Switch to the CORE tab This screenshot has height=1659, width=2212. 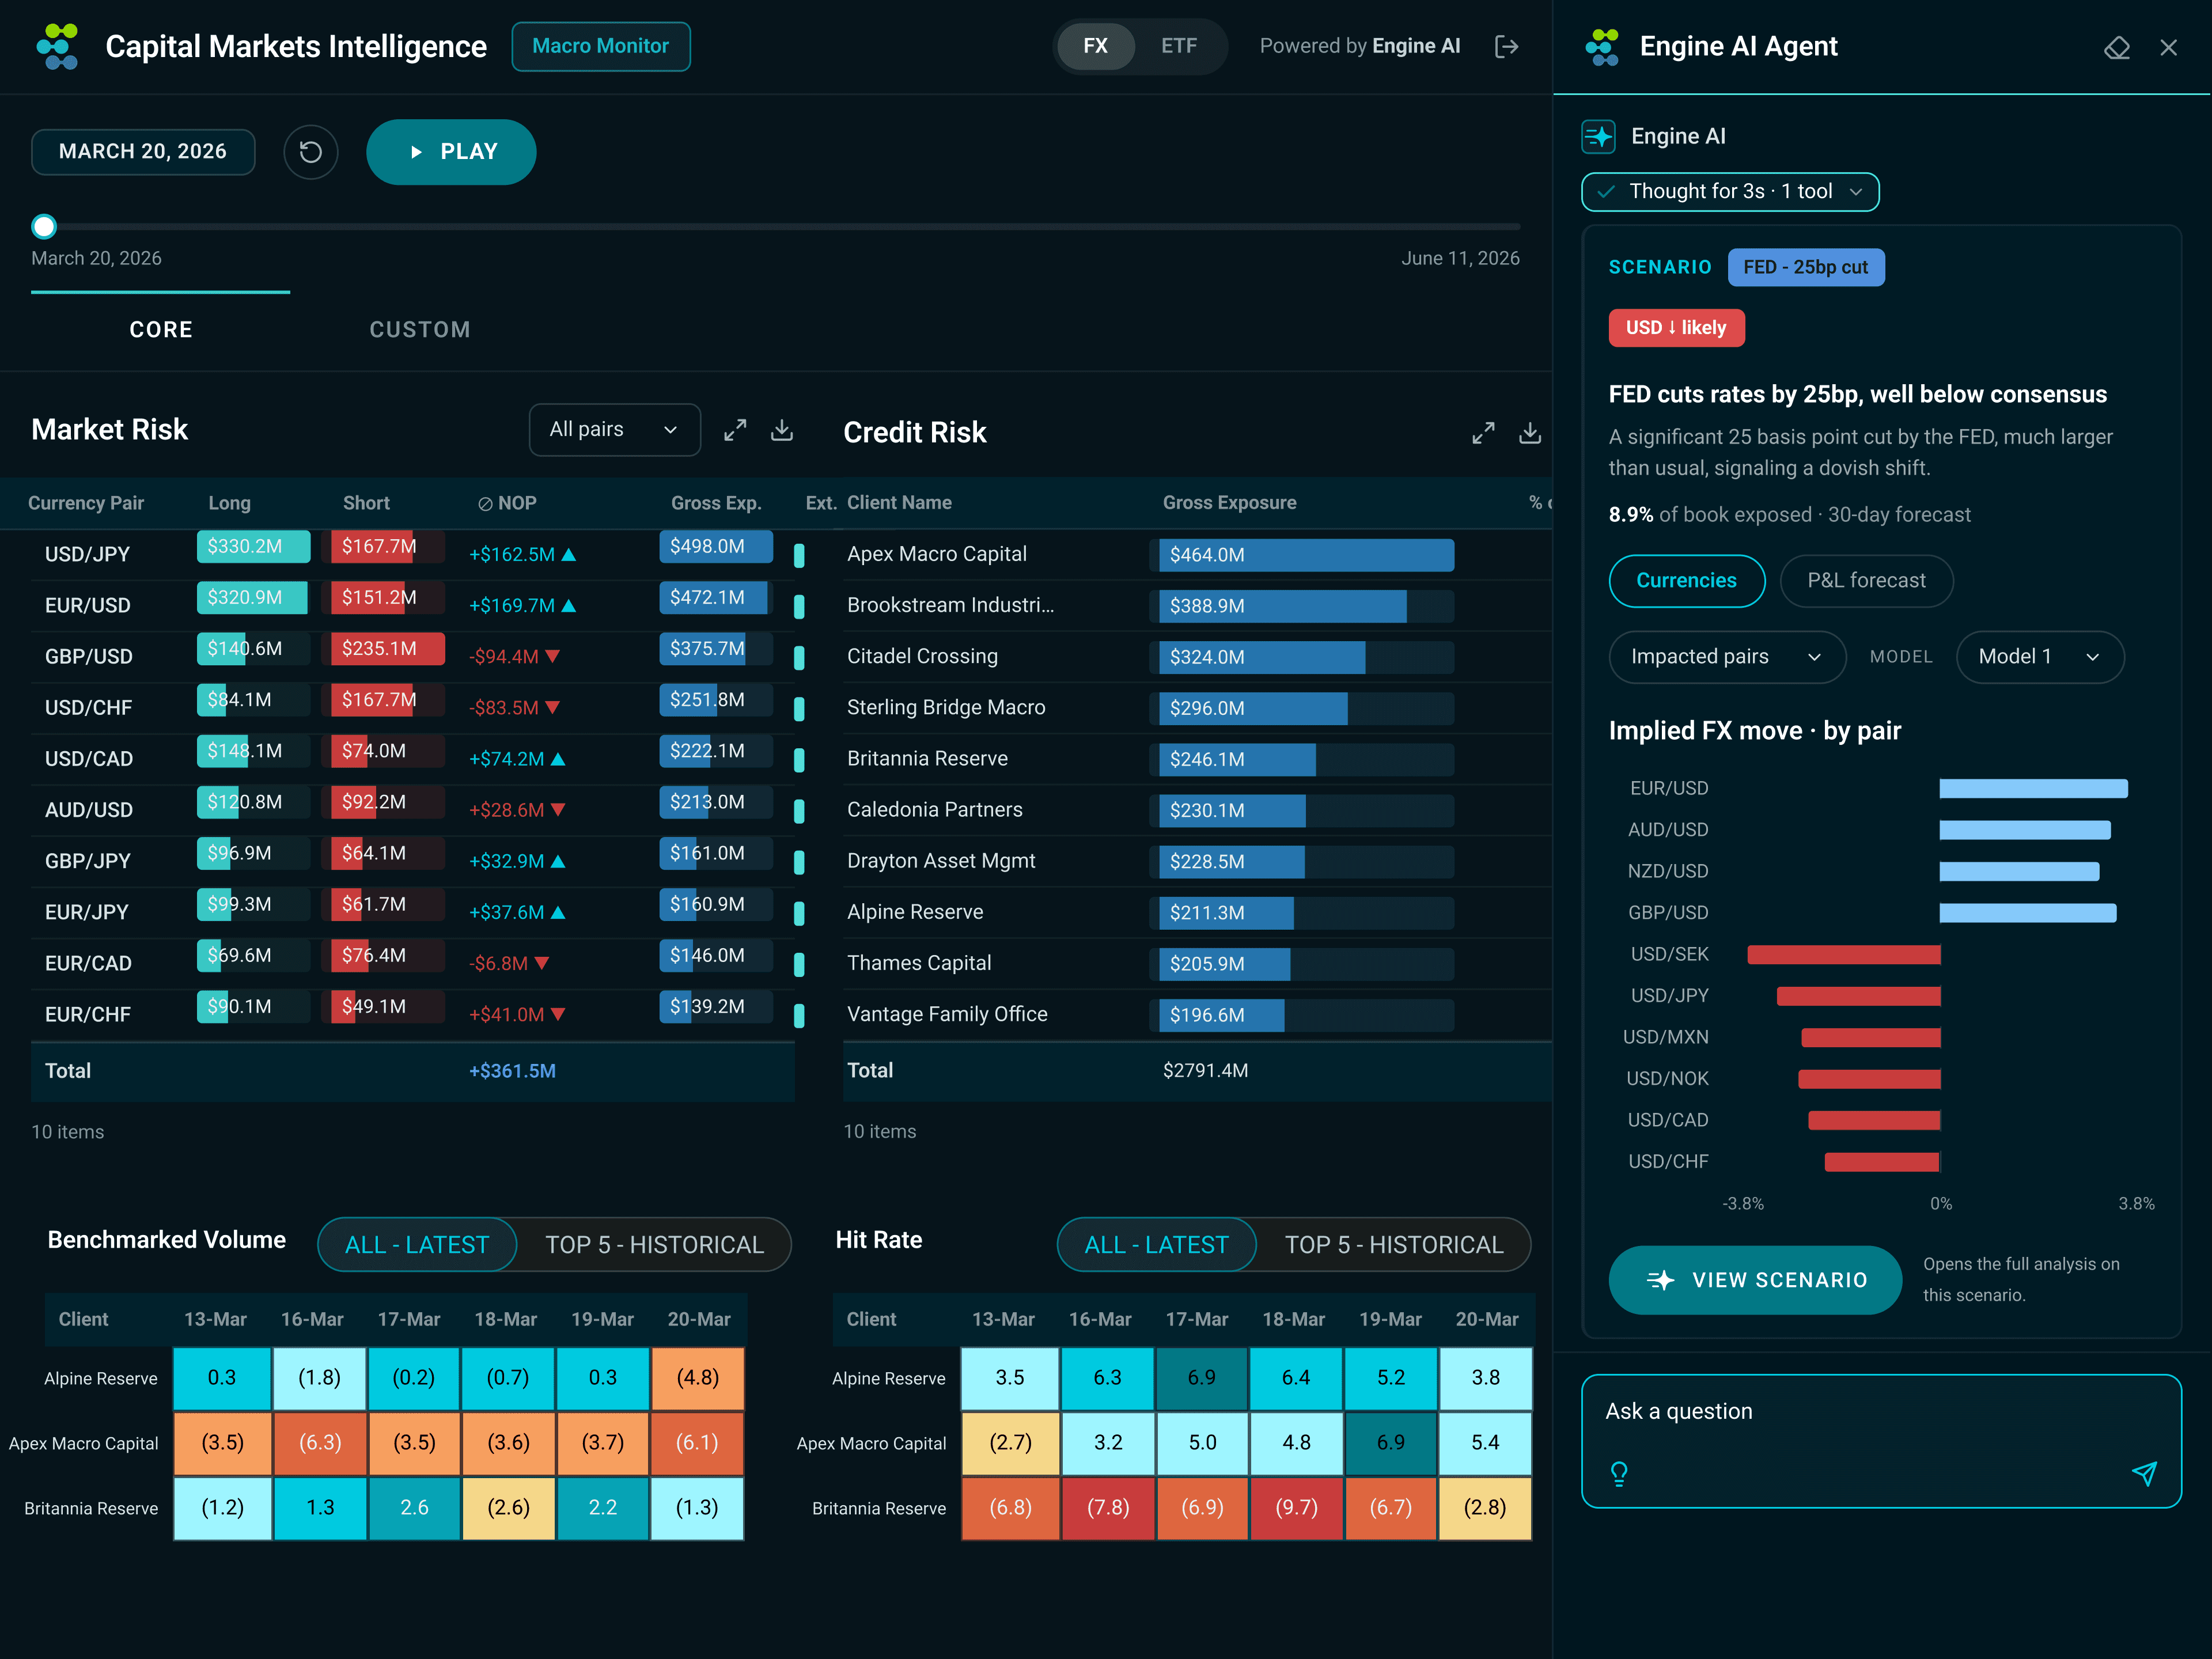[x=161, y=330]
